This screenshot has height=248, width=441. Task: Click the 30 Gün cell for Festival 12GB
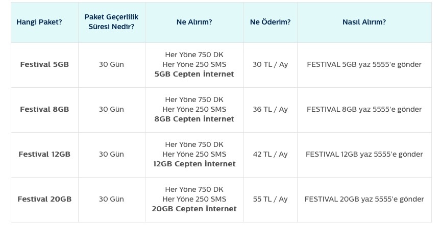click(111, 154)
